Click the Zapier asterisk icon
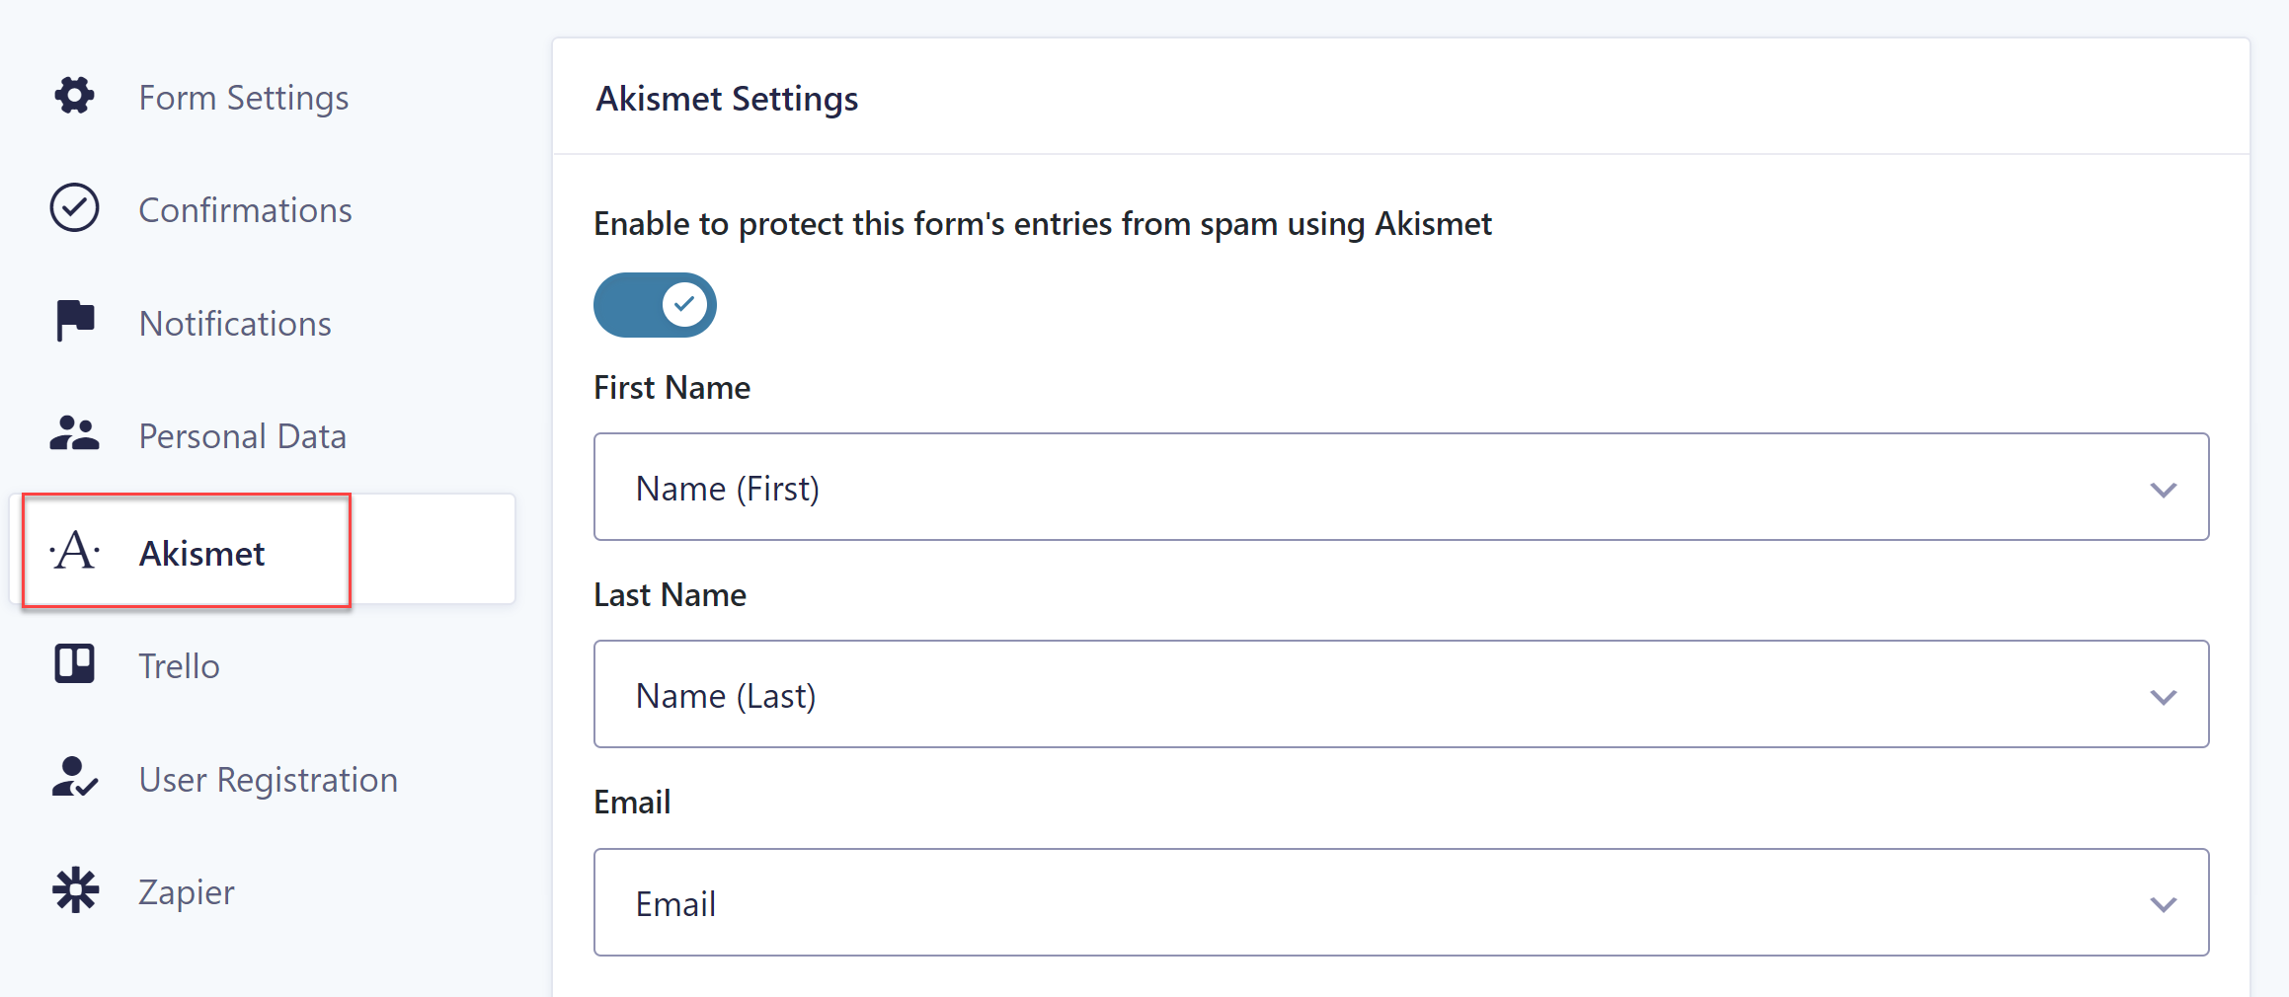 point(75,890)
